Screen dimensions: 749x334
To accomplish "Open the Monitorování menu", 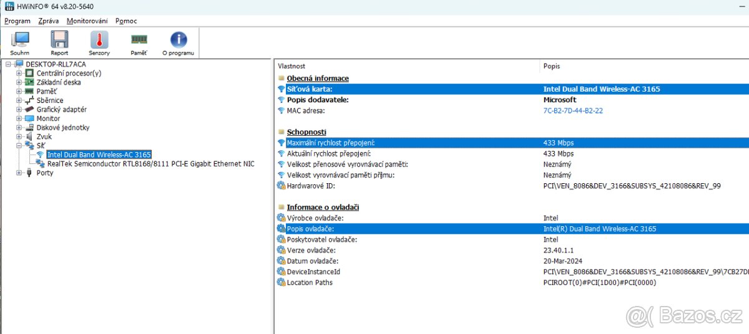I will click(x=87, y=21).
